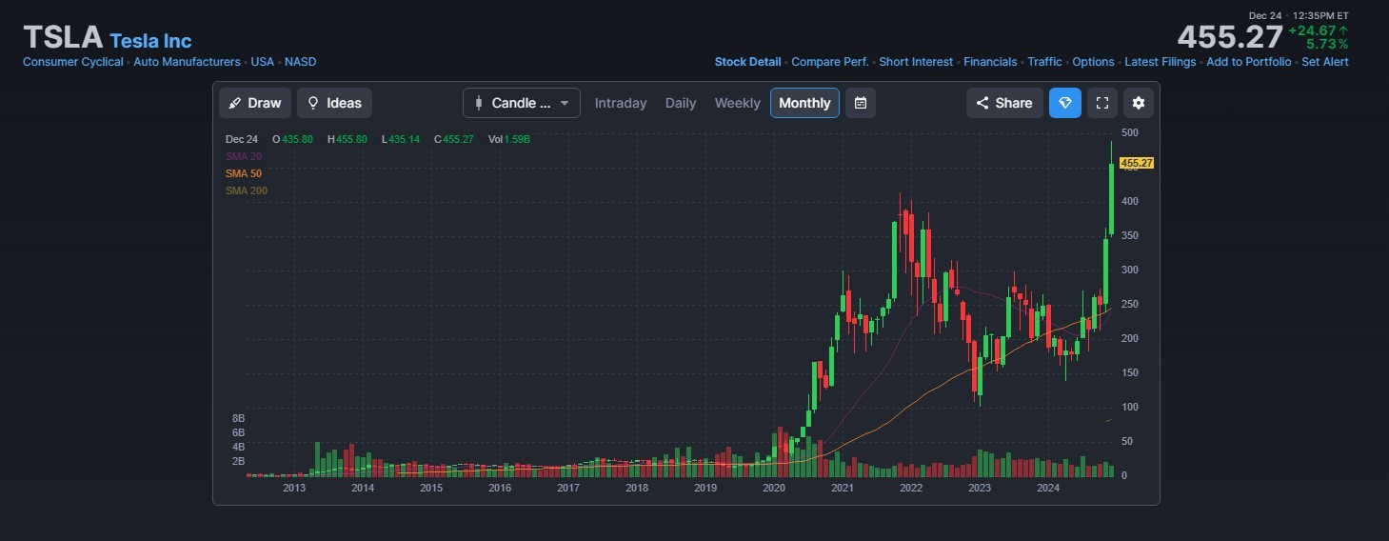
Task: Open Short Interest link
Action: point(916,62)
